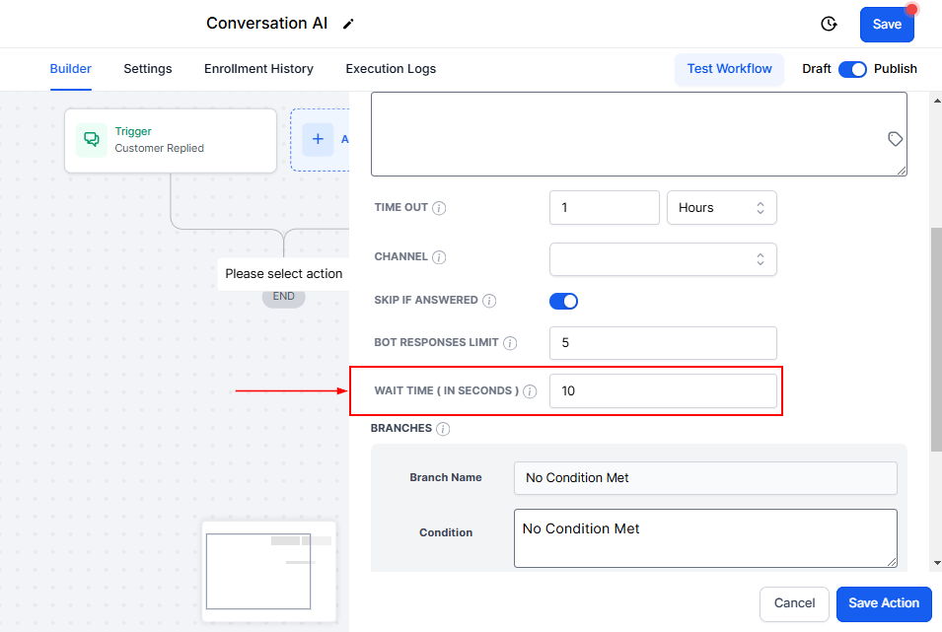Click Please select action tooltip
942x632 pixels.
click(x=283, y=274)
